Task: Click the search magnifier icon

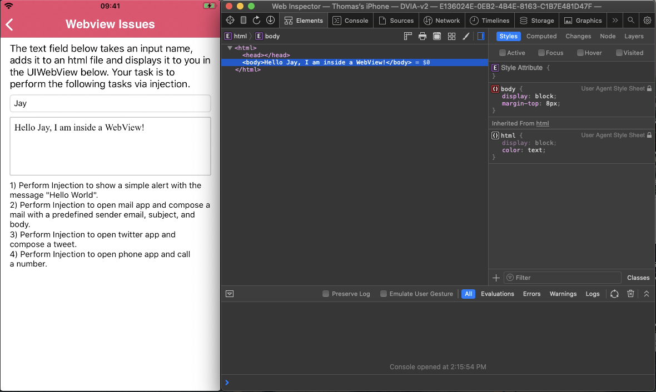Action: [x=632, y=19]
